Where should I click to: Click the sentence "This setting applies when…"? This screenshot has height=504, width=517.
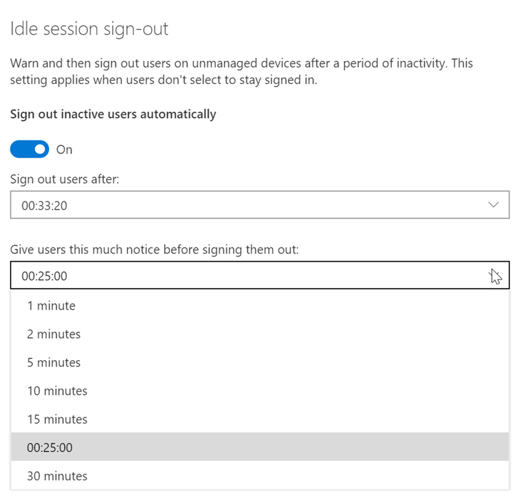pyautogui.click(x=163, y=81)
